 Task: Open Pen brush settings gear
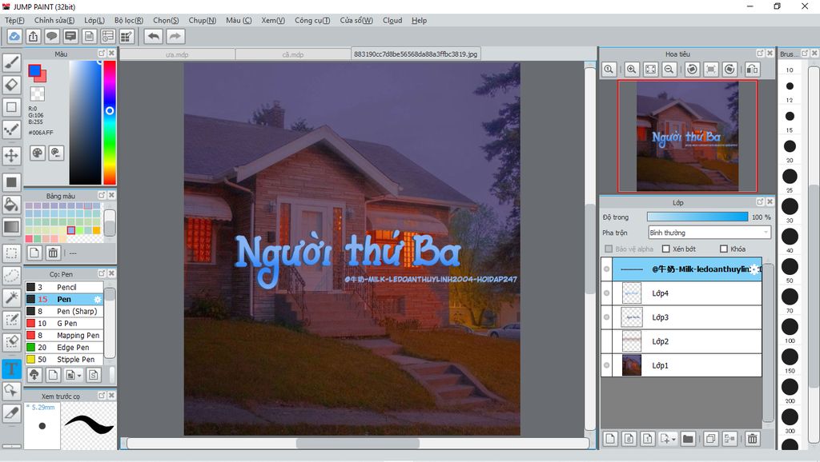coord(97,299)
